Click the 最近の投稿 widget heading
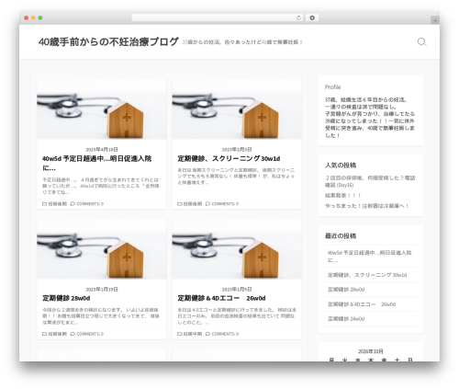The image size is (459, 389). (x=341, y=236)
